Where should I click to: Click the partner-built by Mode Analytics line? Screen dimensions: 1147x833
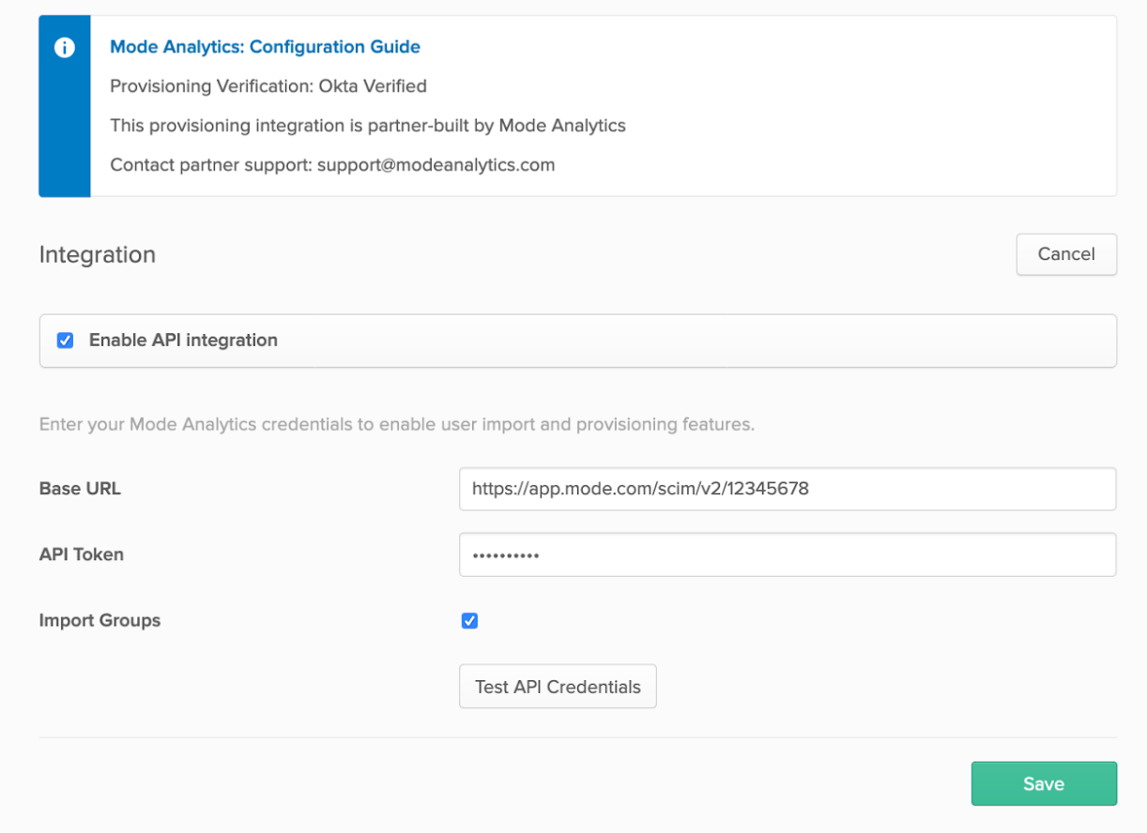(x=368, y=126)
